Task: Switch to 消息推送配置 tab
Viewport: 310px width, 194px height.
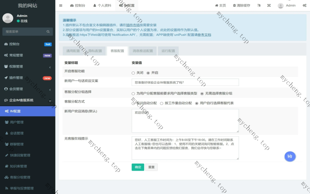Action: pyautogui.click(x=143, y=51)
